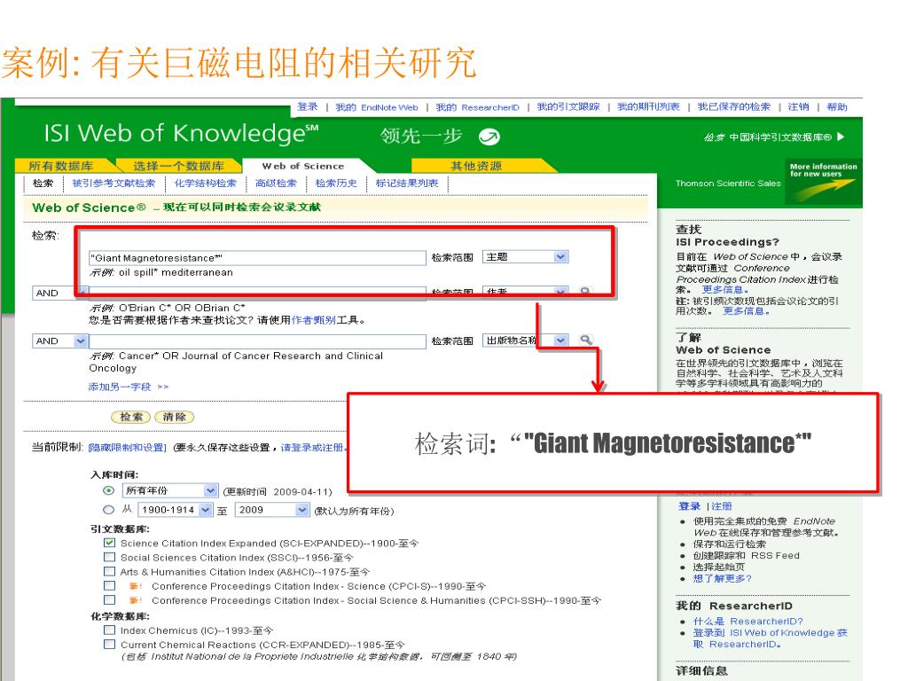
Task: Open the 2009 end year dropdown
Action: click(271, 510)
